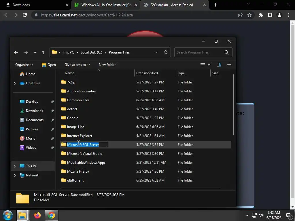Click Local Disk (C:) in breadcrumb

[91, 52]
